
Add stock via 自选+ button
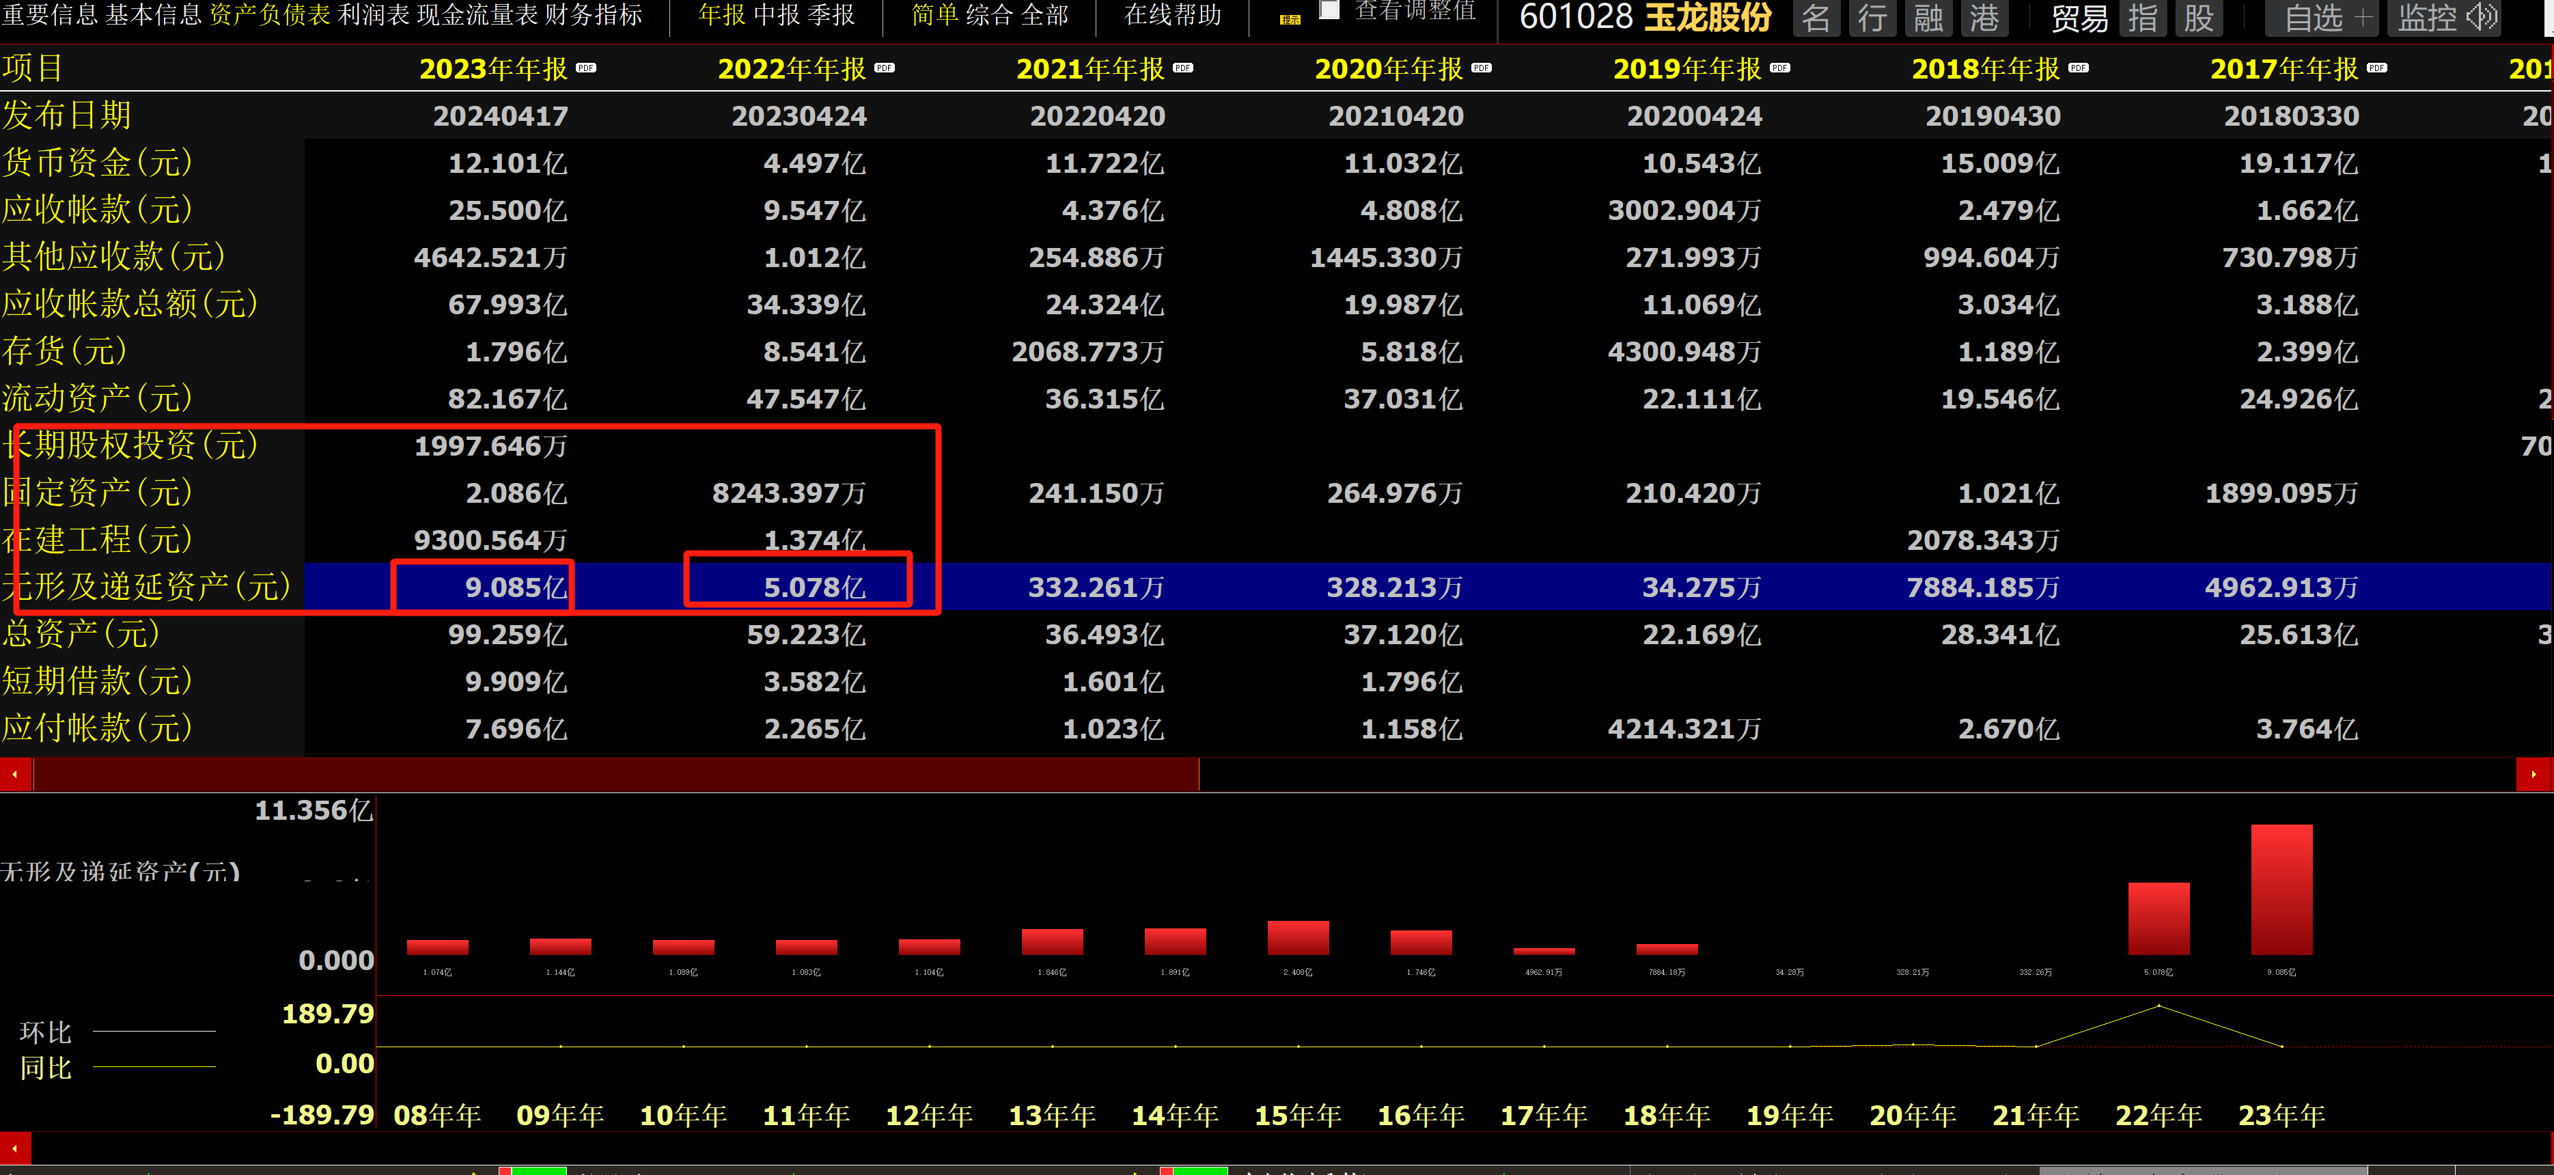tap(2322, 18)
